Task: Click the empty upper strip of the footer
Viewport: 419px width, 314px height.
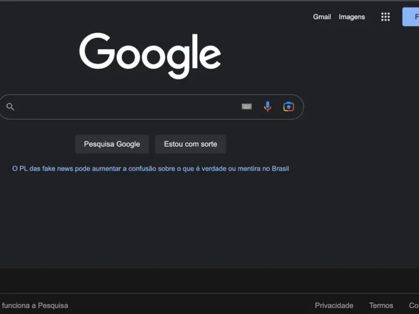Action: click(x=210, y=280)
